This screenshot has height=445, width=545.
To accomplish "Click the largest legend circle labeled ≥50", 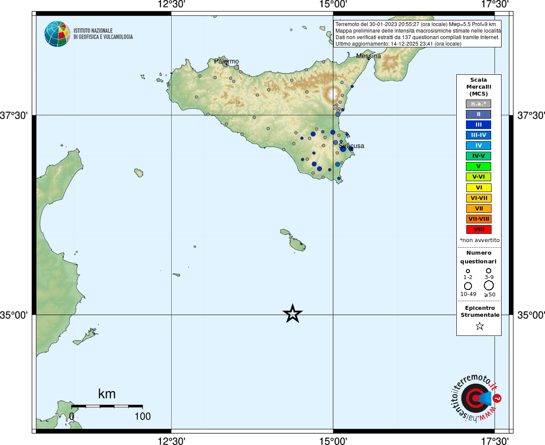I will point(489,286).
